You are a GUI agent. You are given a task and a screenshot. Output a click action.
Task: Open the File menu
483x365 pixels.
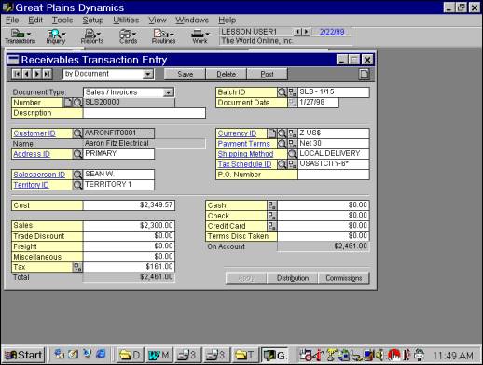(x=12, y=21)
